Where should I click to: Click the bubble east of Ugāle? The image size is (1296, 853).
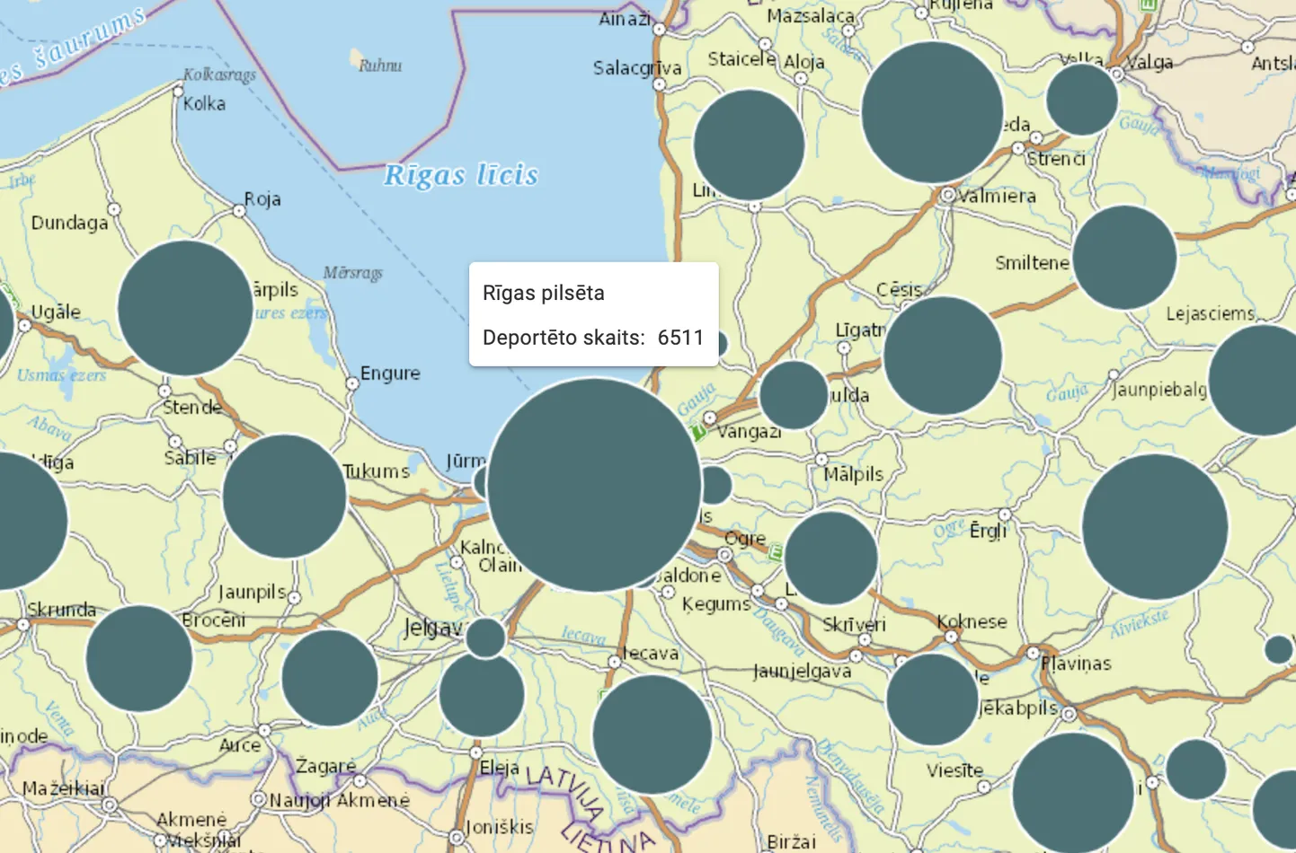(185, 308)
